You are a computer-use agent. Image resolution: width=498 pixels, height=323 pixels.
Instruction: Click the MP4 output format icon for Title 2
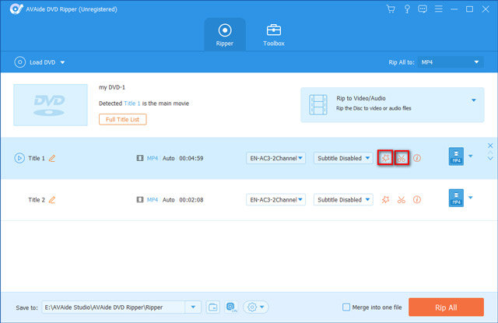click(x=456, y=198)
